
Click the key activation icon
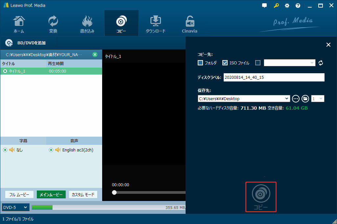coord(276,6)
